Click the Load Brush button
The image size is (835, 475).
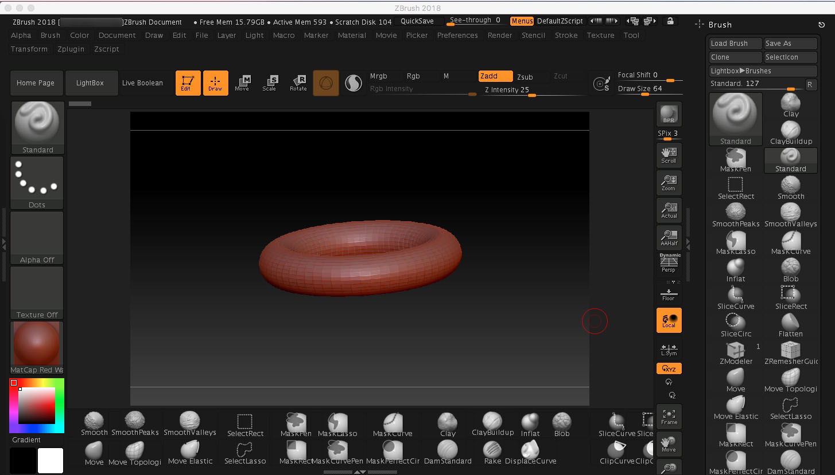[x=735, y=43]
